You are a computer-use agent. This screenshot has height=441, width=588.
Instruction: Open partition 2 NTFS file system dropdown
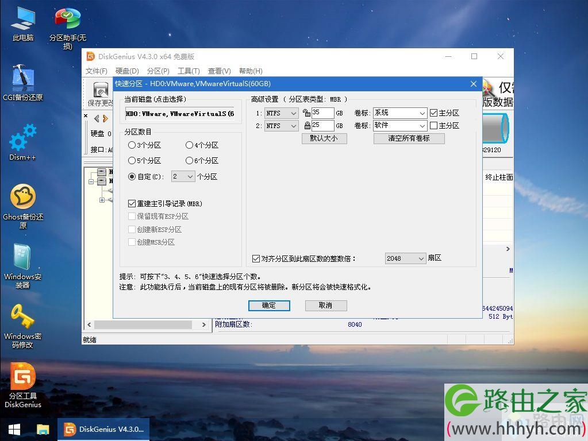[282, 126]
